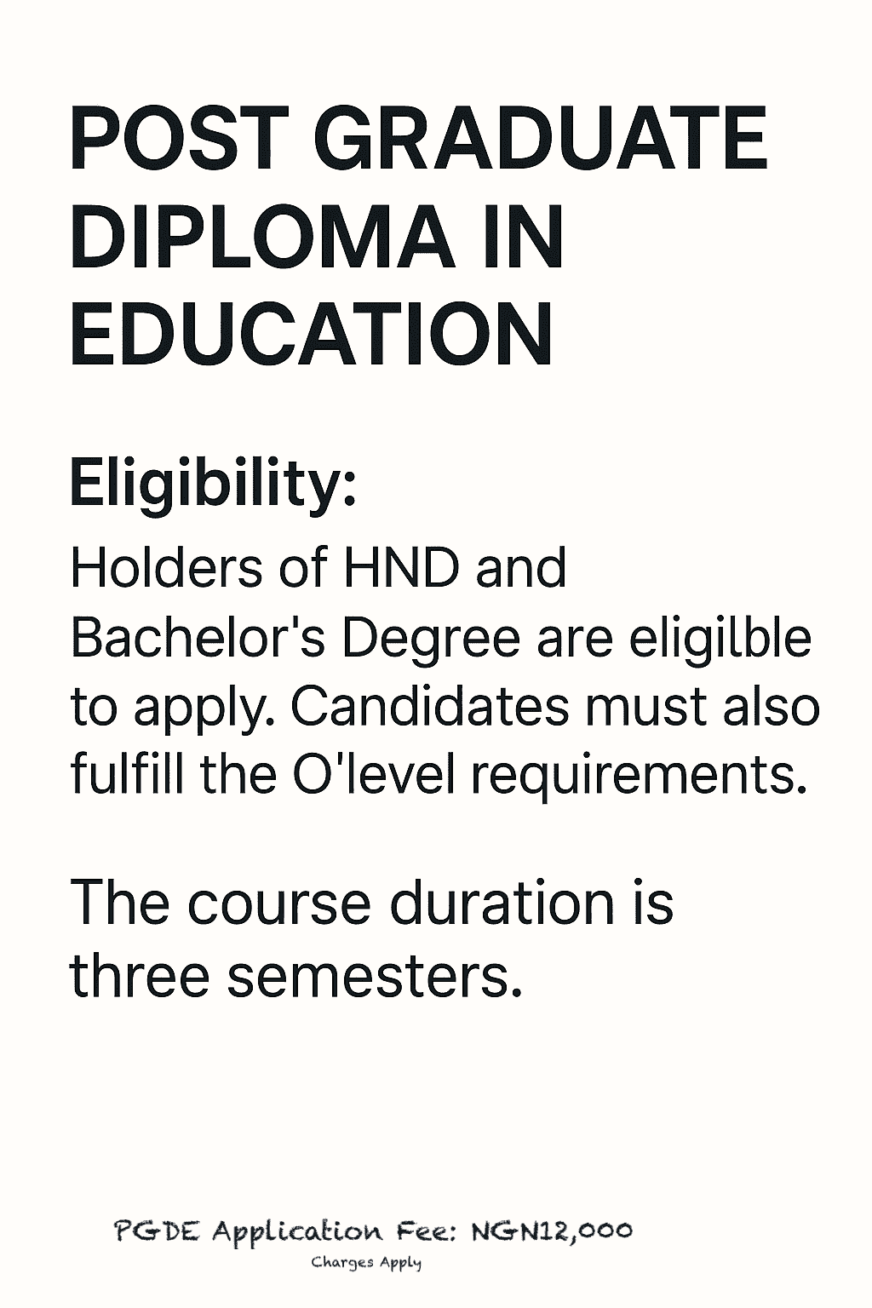Select the NGN12,000 fee amount
This screenshot has height=1308, width=872.
[x=552, y=1231]
